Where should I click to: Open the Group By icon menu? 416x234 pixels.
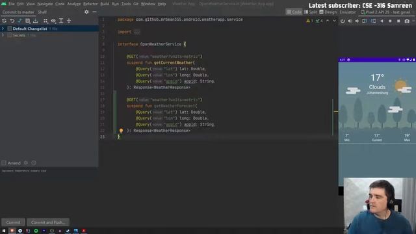tap(45, 21)
